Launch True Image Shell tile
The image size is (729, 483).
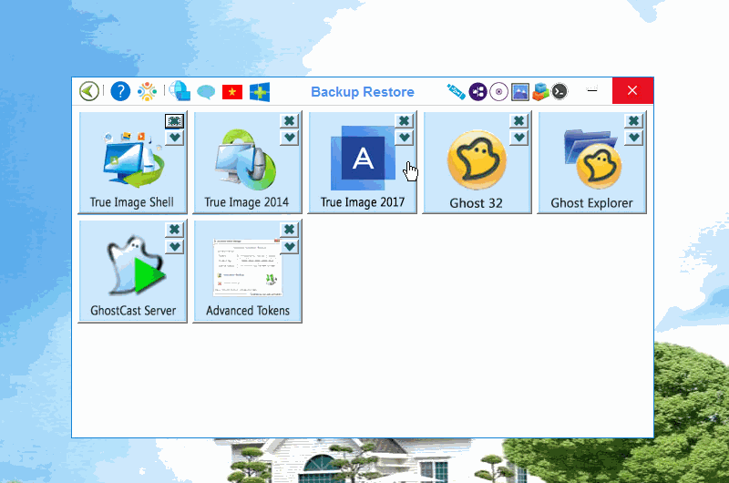132,162
